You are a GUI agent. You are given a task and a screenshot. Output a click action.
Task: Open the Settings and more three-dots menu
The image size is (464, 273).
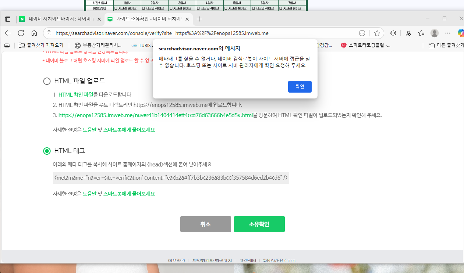tap(448, 33)
